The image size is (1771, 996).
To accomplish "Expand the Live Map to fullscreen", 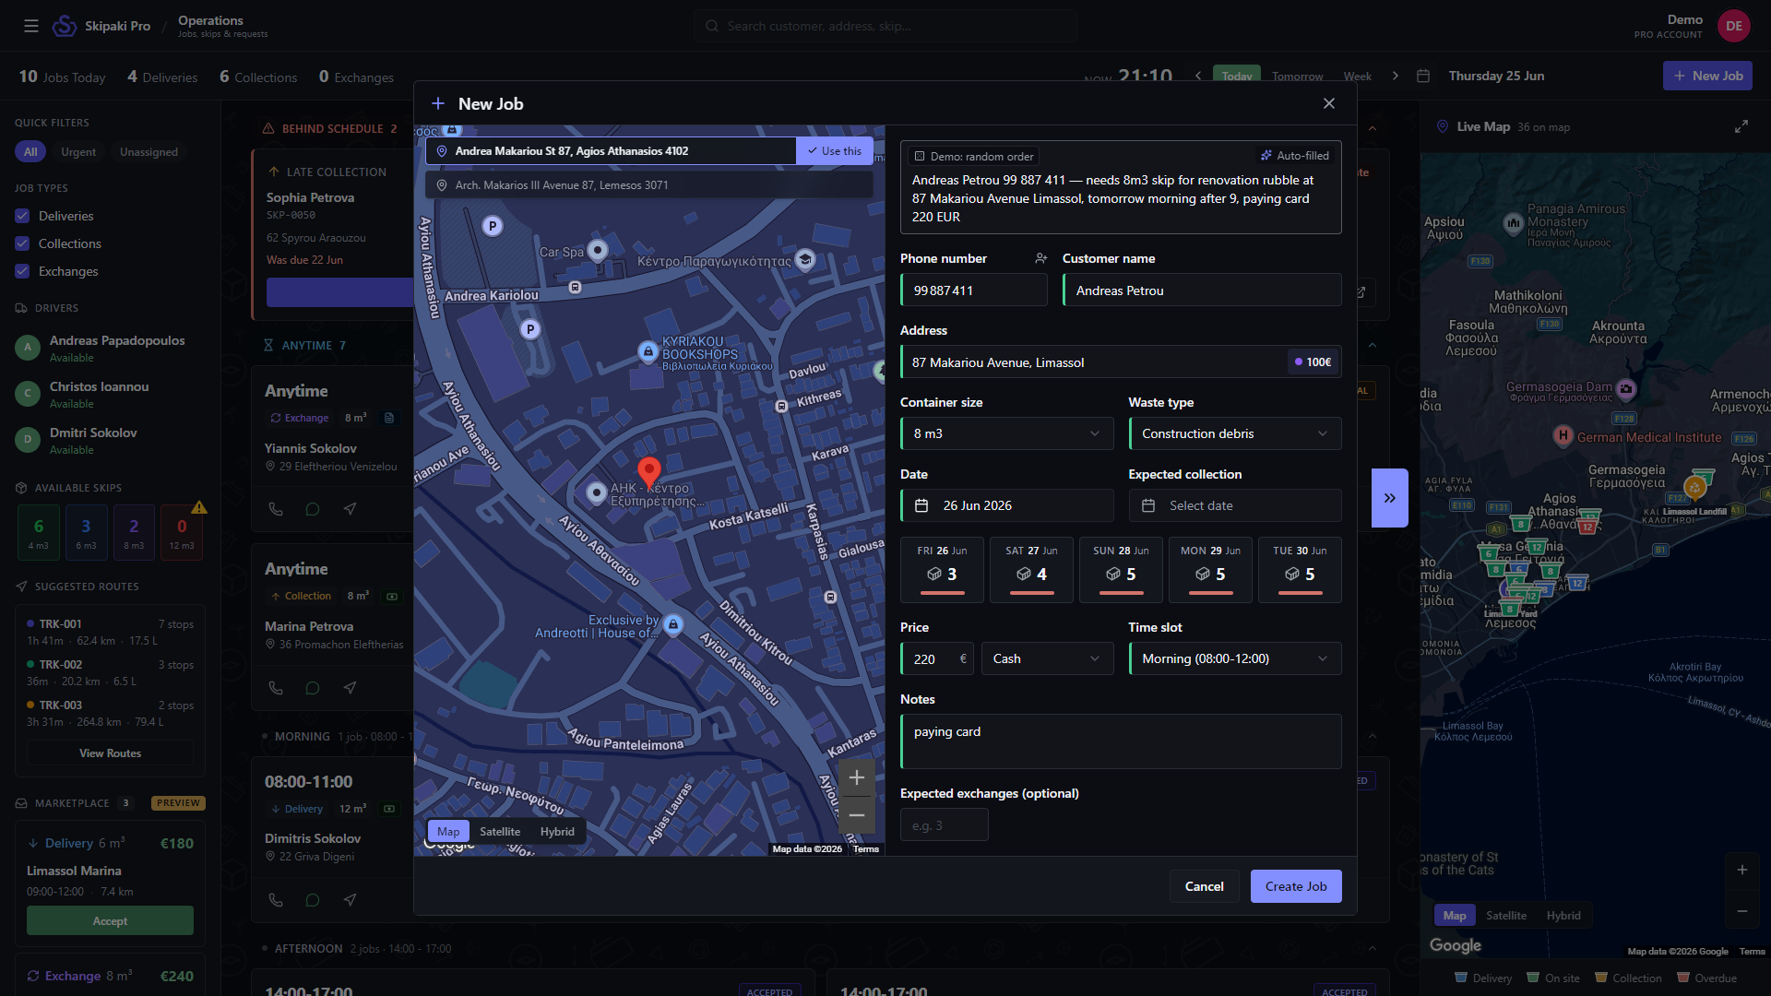I will click(1741, 126).
